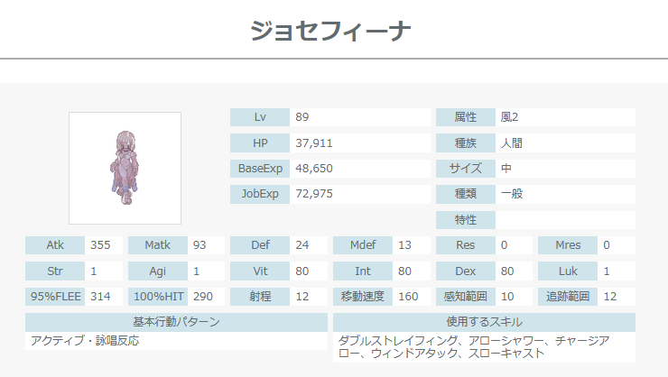Select the Atk value 355
Viewport: 668px width, 377px height.
99,245
